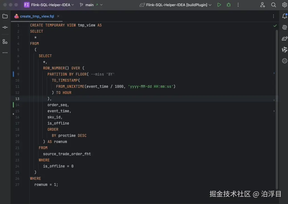Click the run configuration Gradle icon
Viewport: 288px width, 204px height.
[x=142, y=5]
